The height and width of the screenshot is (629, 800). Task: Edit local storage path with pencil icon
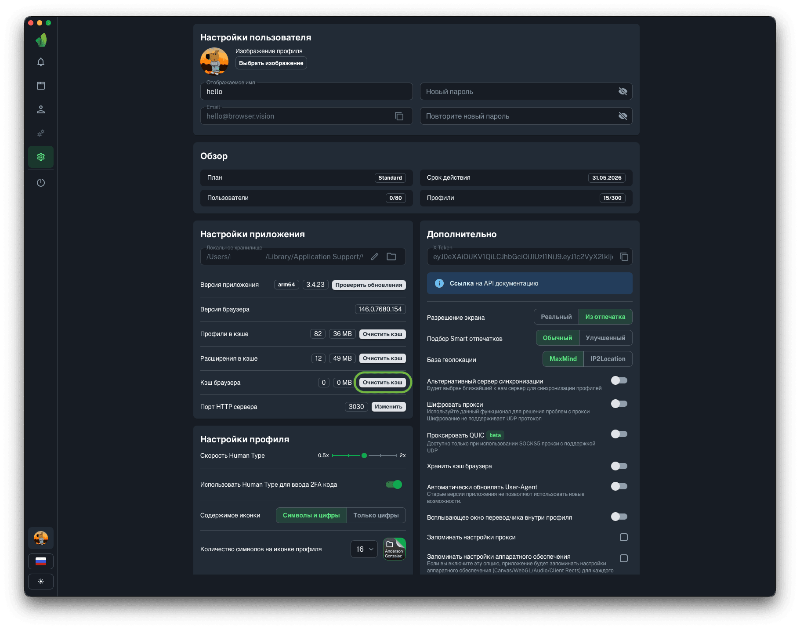[374, 257]
